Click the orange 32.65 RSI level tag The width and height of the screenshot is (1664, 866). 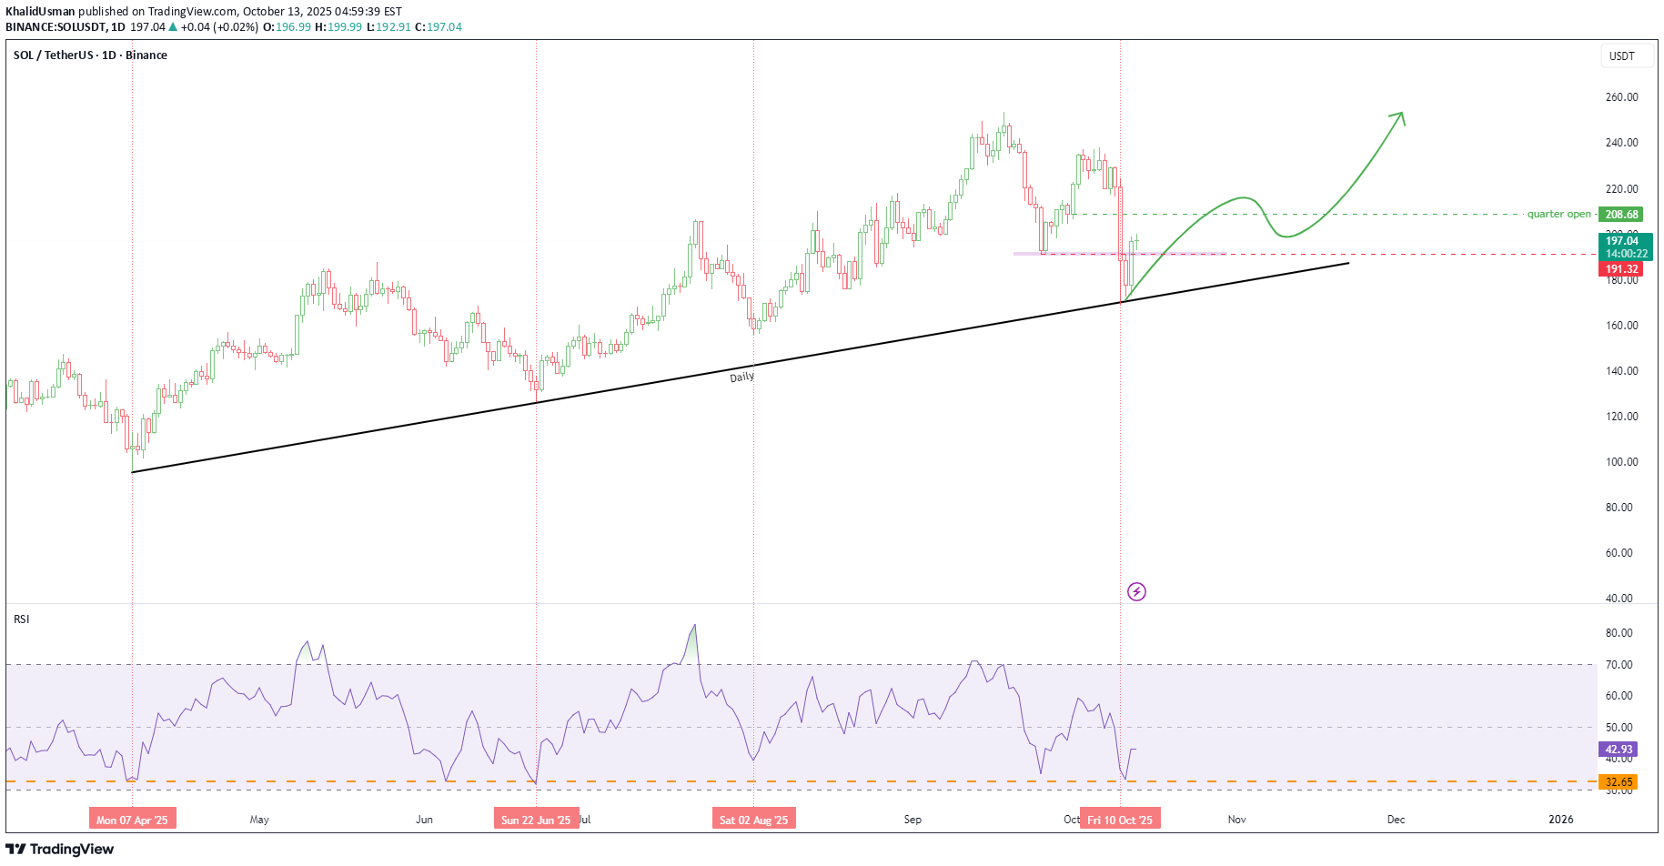click(x=1619, y=781)
